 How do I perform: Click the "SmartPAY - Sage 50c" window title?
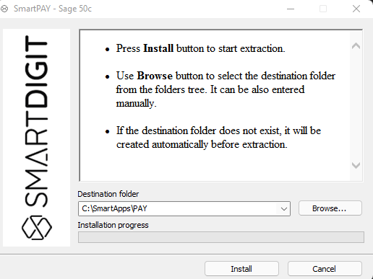(x=53, y=9)
